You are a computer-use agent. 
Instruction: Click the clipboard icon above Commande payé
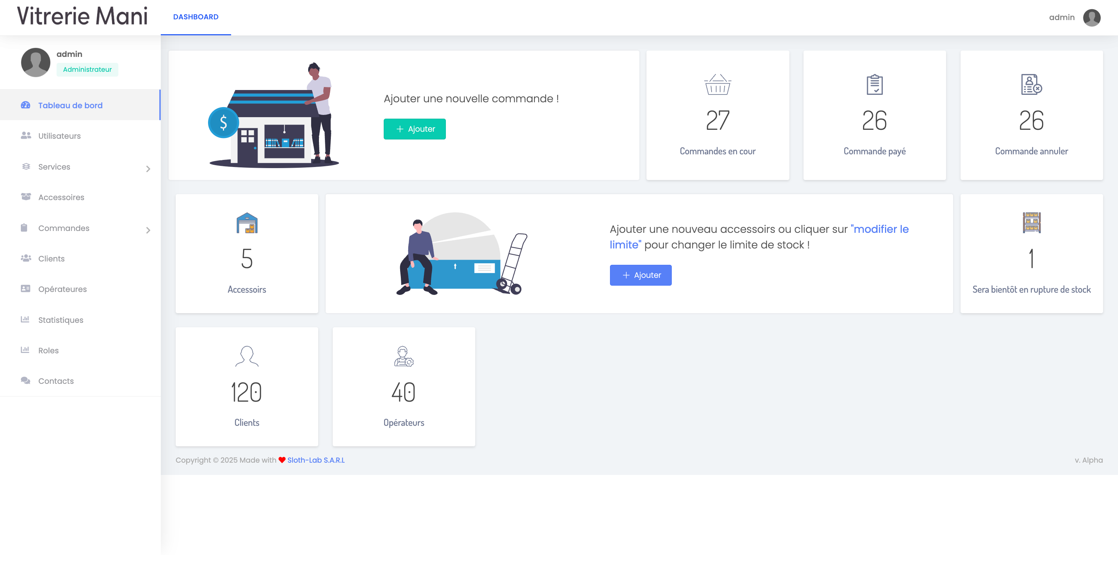874,84
